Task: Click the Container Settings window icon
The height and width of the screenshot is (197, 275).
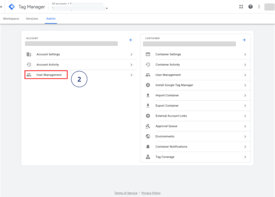Action: click(x=148, y=54)
